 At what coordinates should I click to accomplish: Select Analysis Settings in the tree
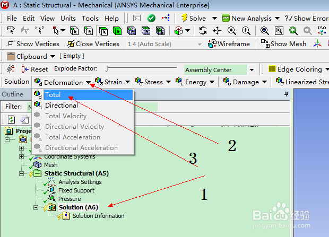[x=80, y=182]
